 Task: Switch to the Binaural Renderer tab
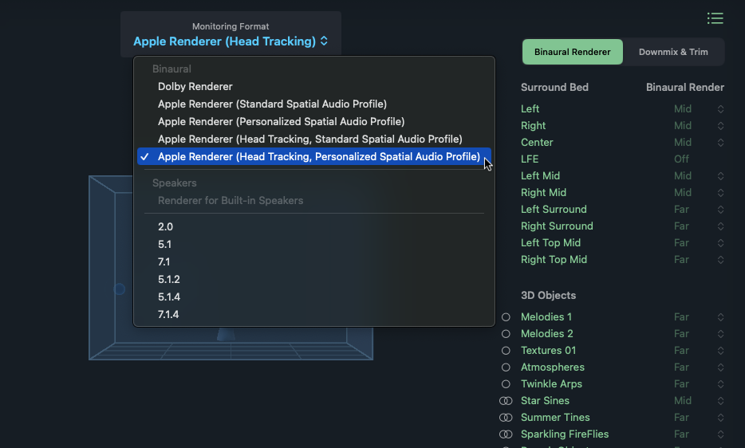[x=572, y=53]
